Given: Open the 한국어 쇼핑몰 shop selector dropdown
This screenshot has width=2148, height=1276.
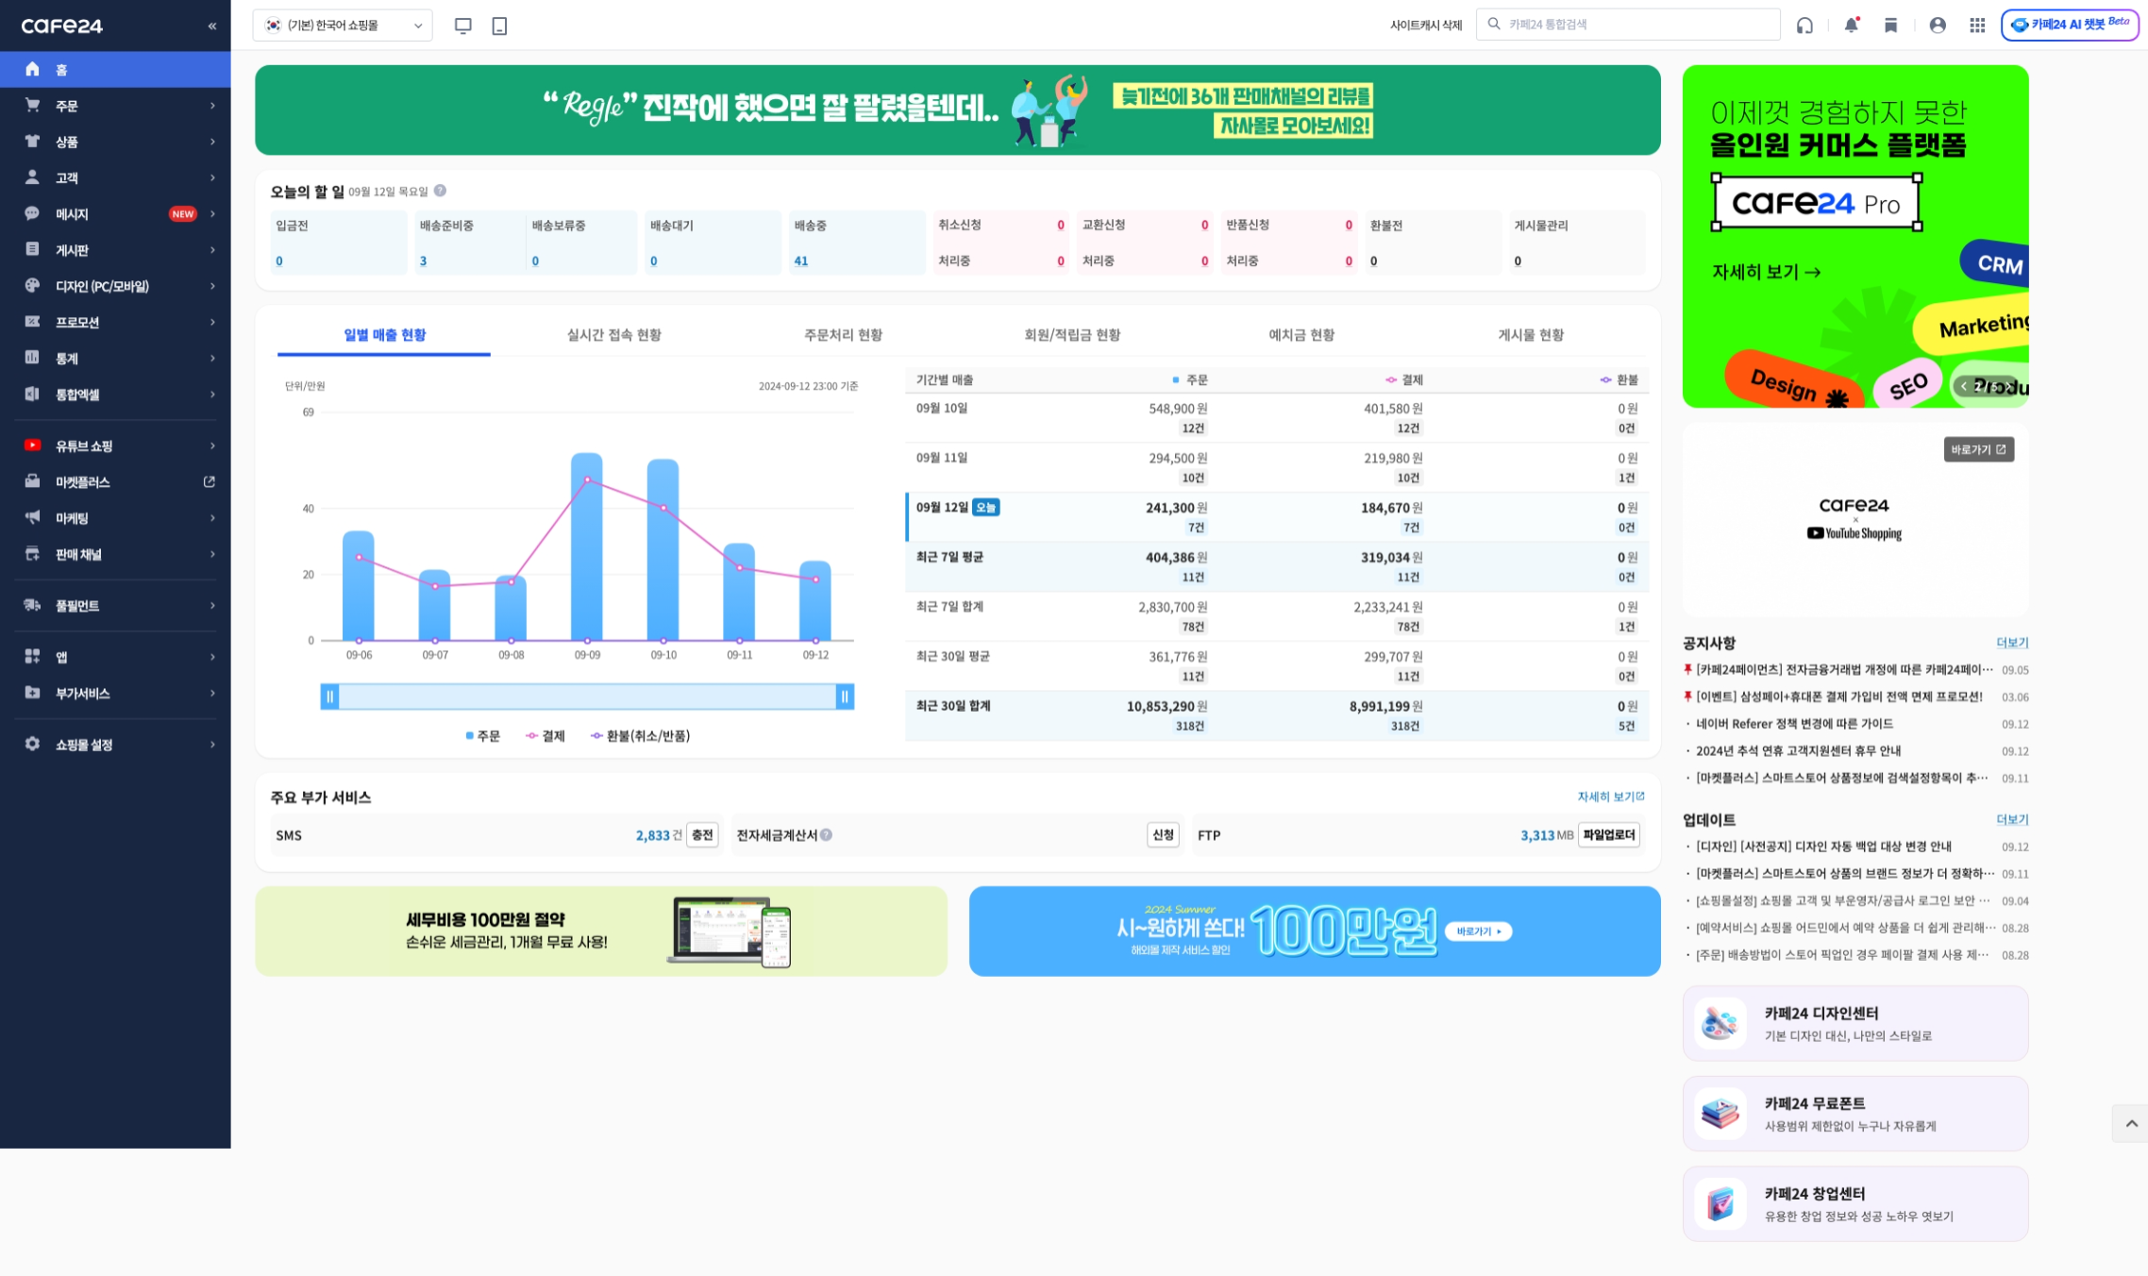Looking at the screenshot, I should click(343, 25).
